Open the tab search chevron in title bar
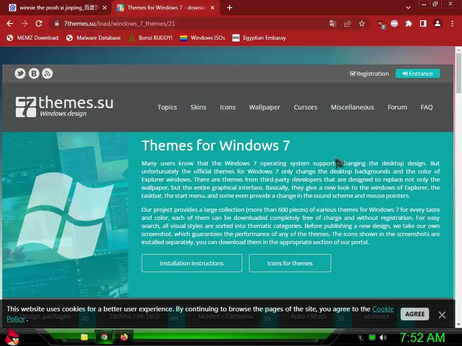Viewport: 462px width, 346px height. [x=408, y=8]
